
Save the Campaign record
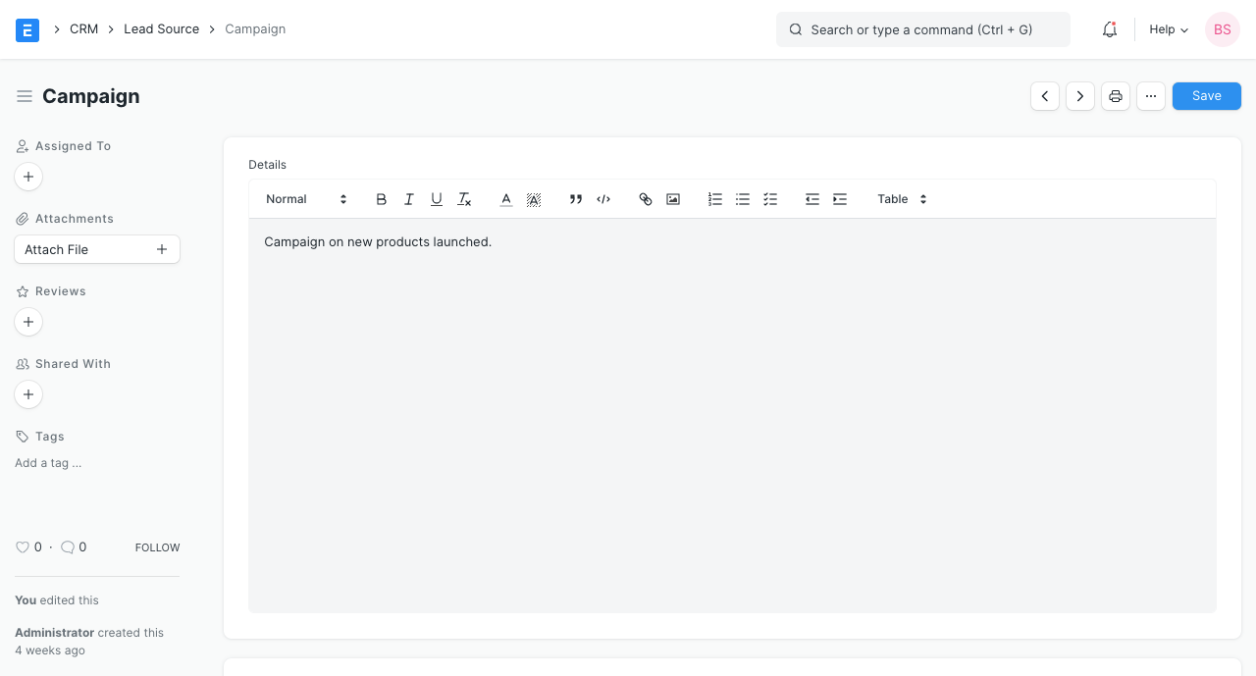click(1206, 96)
